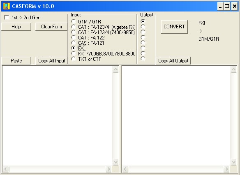Select Output radio on 7400/9850 row
Image resolution: width=240 pixels, height=175 pixels.
pyautogui.click(x=143, y=32)
